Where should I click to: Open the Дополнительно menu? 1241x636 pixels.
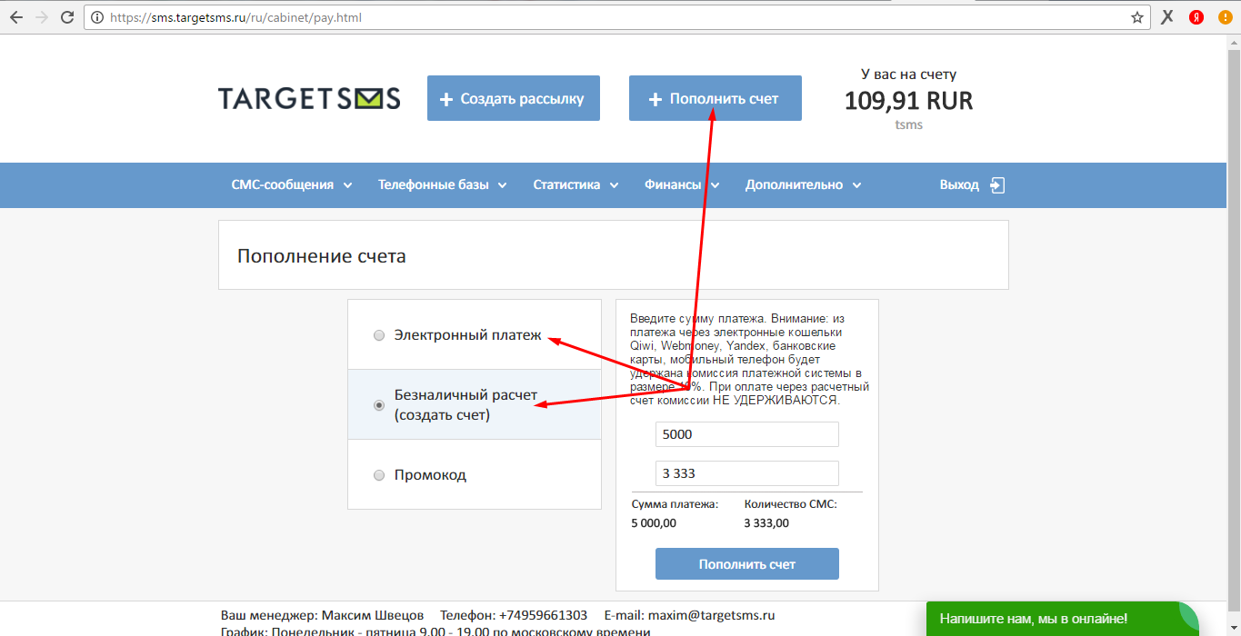[803, 184]
